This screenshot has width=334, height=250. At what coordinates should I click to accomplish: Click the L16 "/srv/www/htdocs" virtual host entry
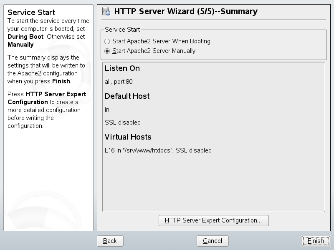pyautogui.click(x=158, y=150)
